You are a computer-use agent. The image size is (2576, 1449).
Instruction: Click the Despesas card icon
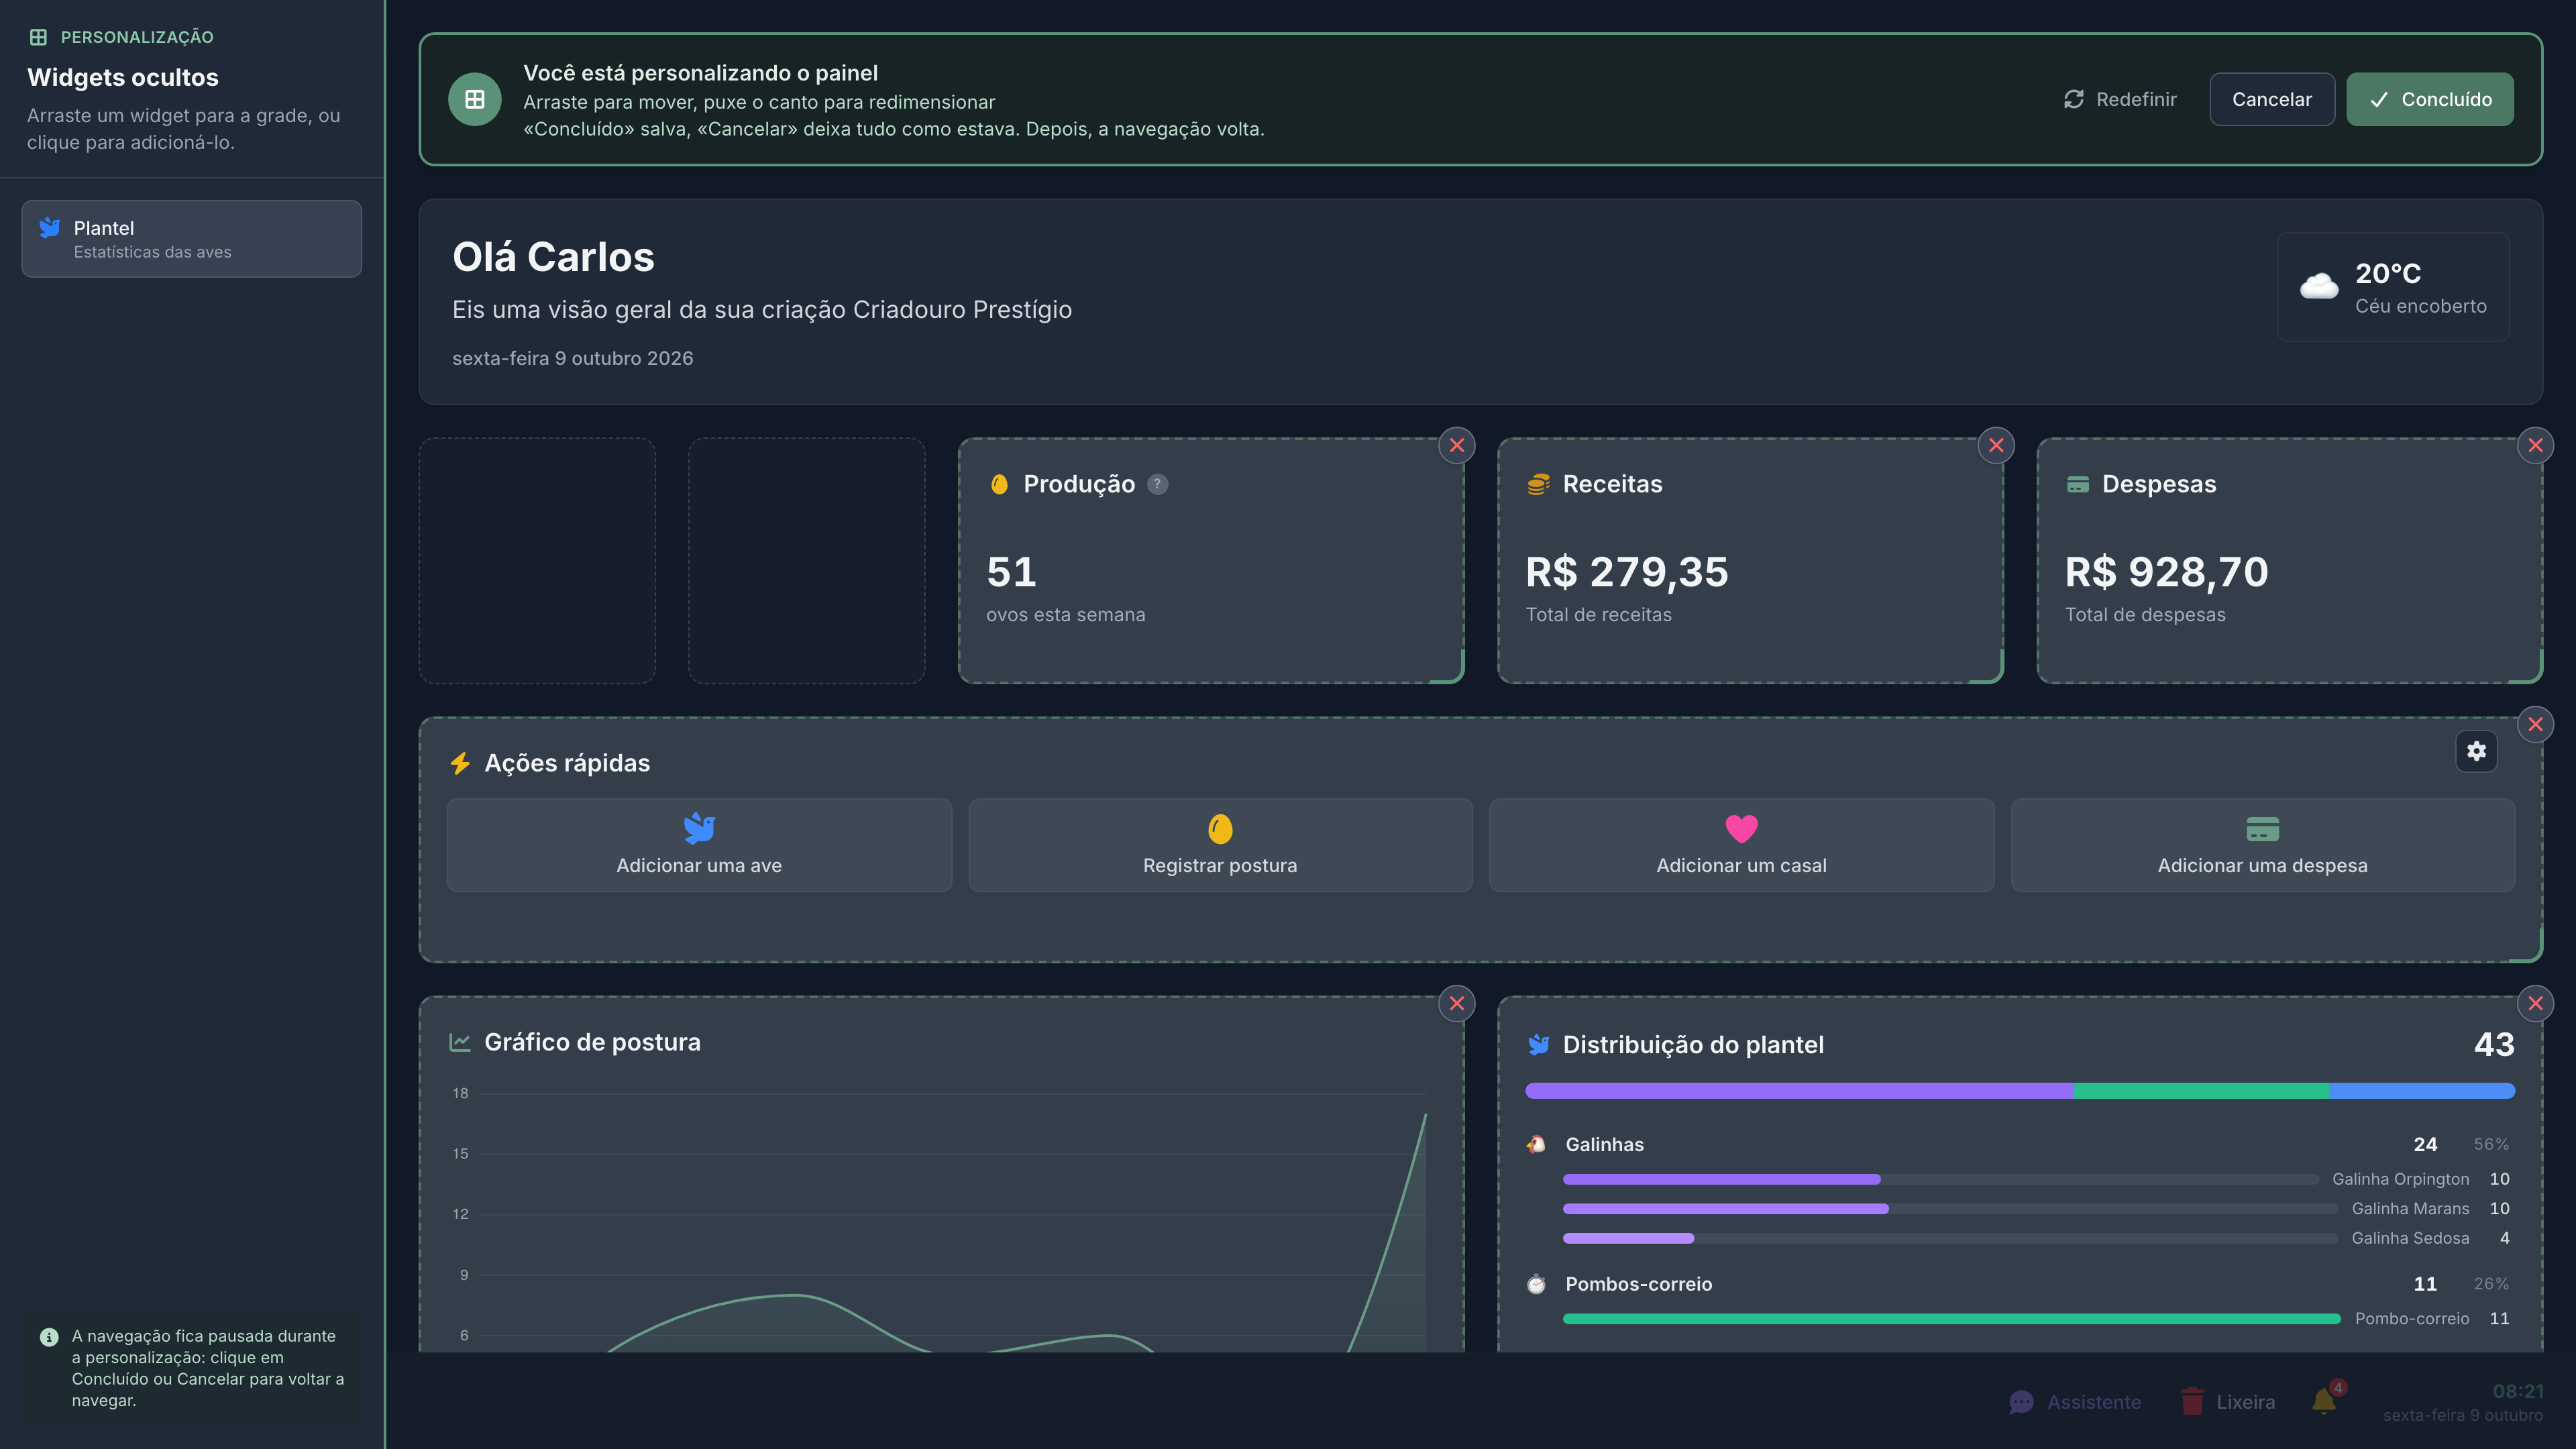[2077, 484]
